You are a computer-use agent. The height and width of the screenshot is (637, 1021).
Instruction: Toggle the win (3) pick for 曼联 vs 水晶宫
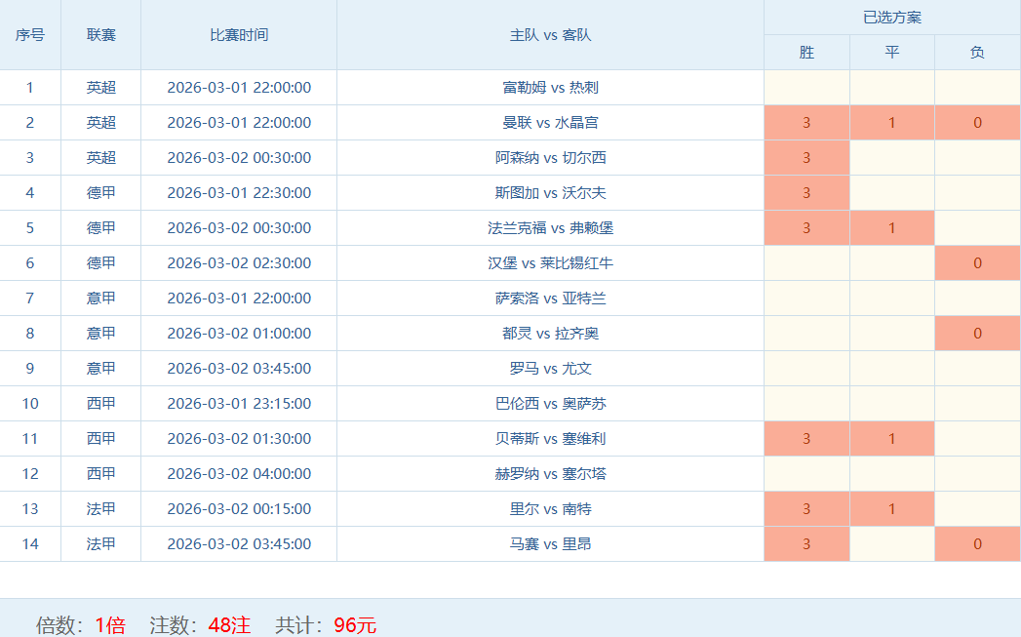point(806,123)
